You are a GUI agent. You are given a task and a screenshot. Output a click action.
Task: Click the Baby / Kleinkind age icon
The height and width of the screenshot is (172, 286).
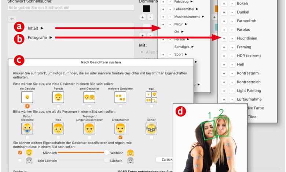click(27, 128)
